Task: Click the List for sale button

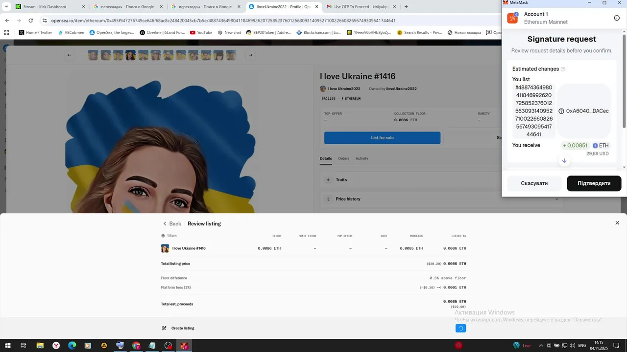Action: click(x=382, y=138)
